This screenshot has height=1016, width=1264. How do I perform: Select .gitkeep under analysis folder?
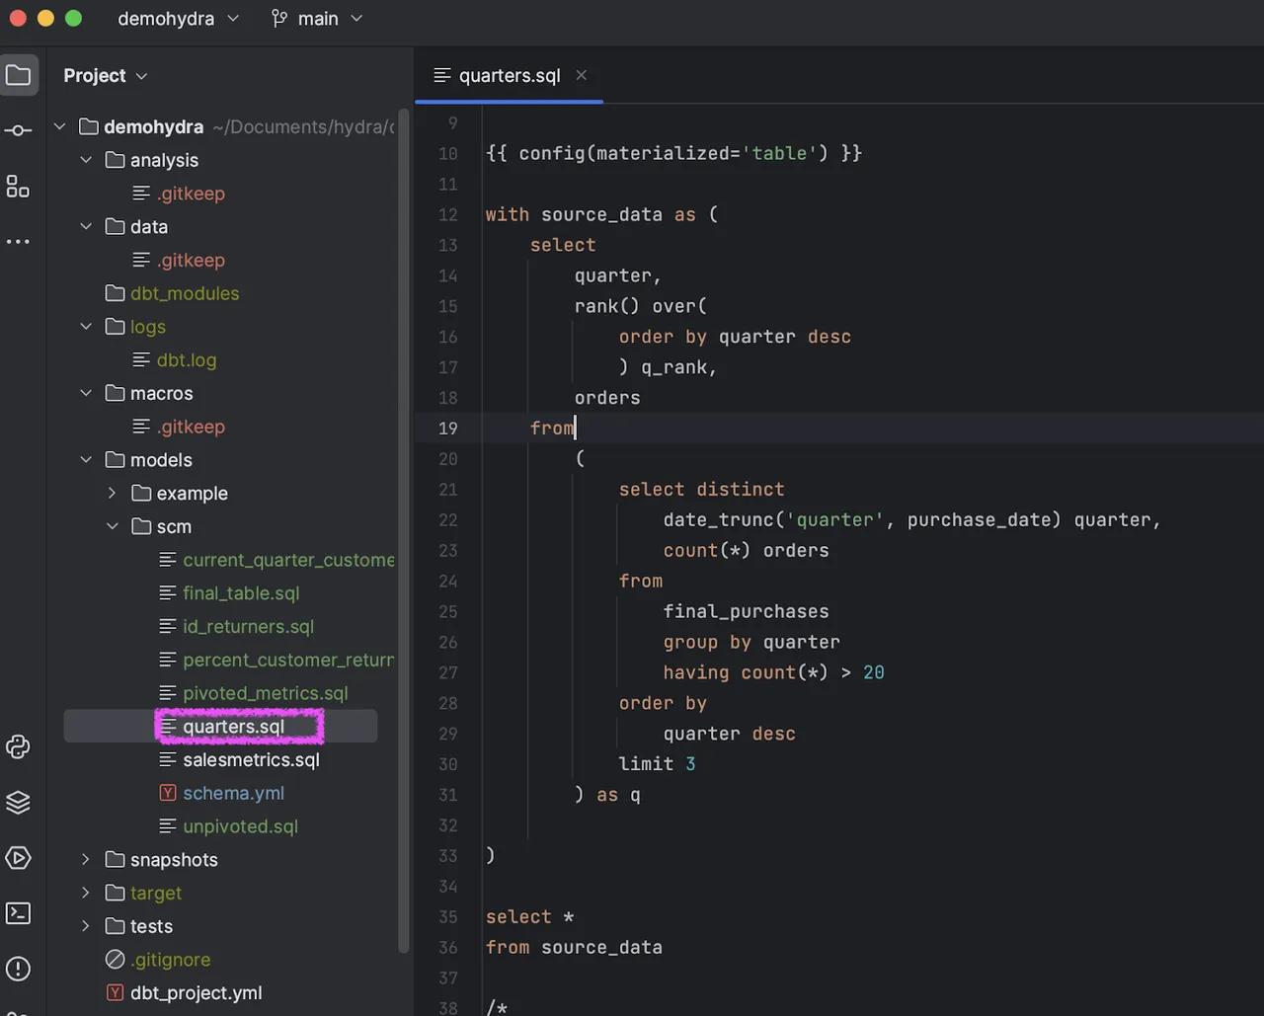pyautogui.click(x=191, y=194)
